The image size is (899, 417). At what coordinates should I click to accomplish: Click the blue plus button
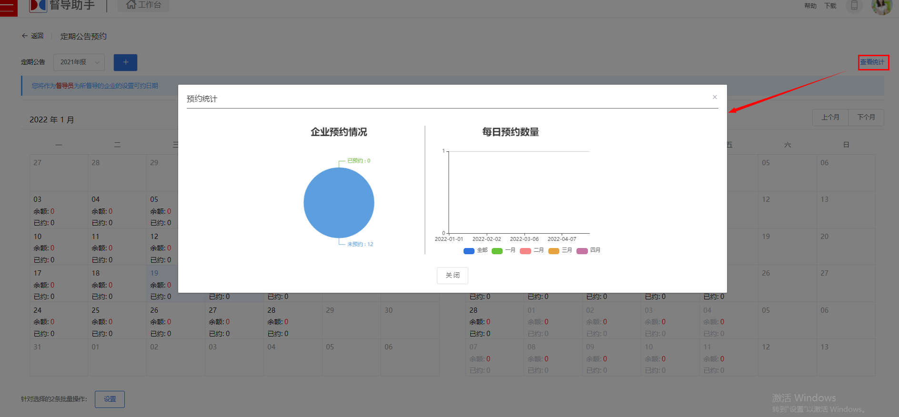click(x=125, y=62)
